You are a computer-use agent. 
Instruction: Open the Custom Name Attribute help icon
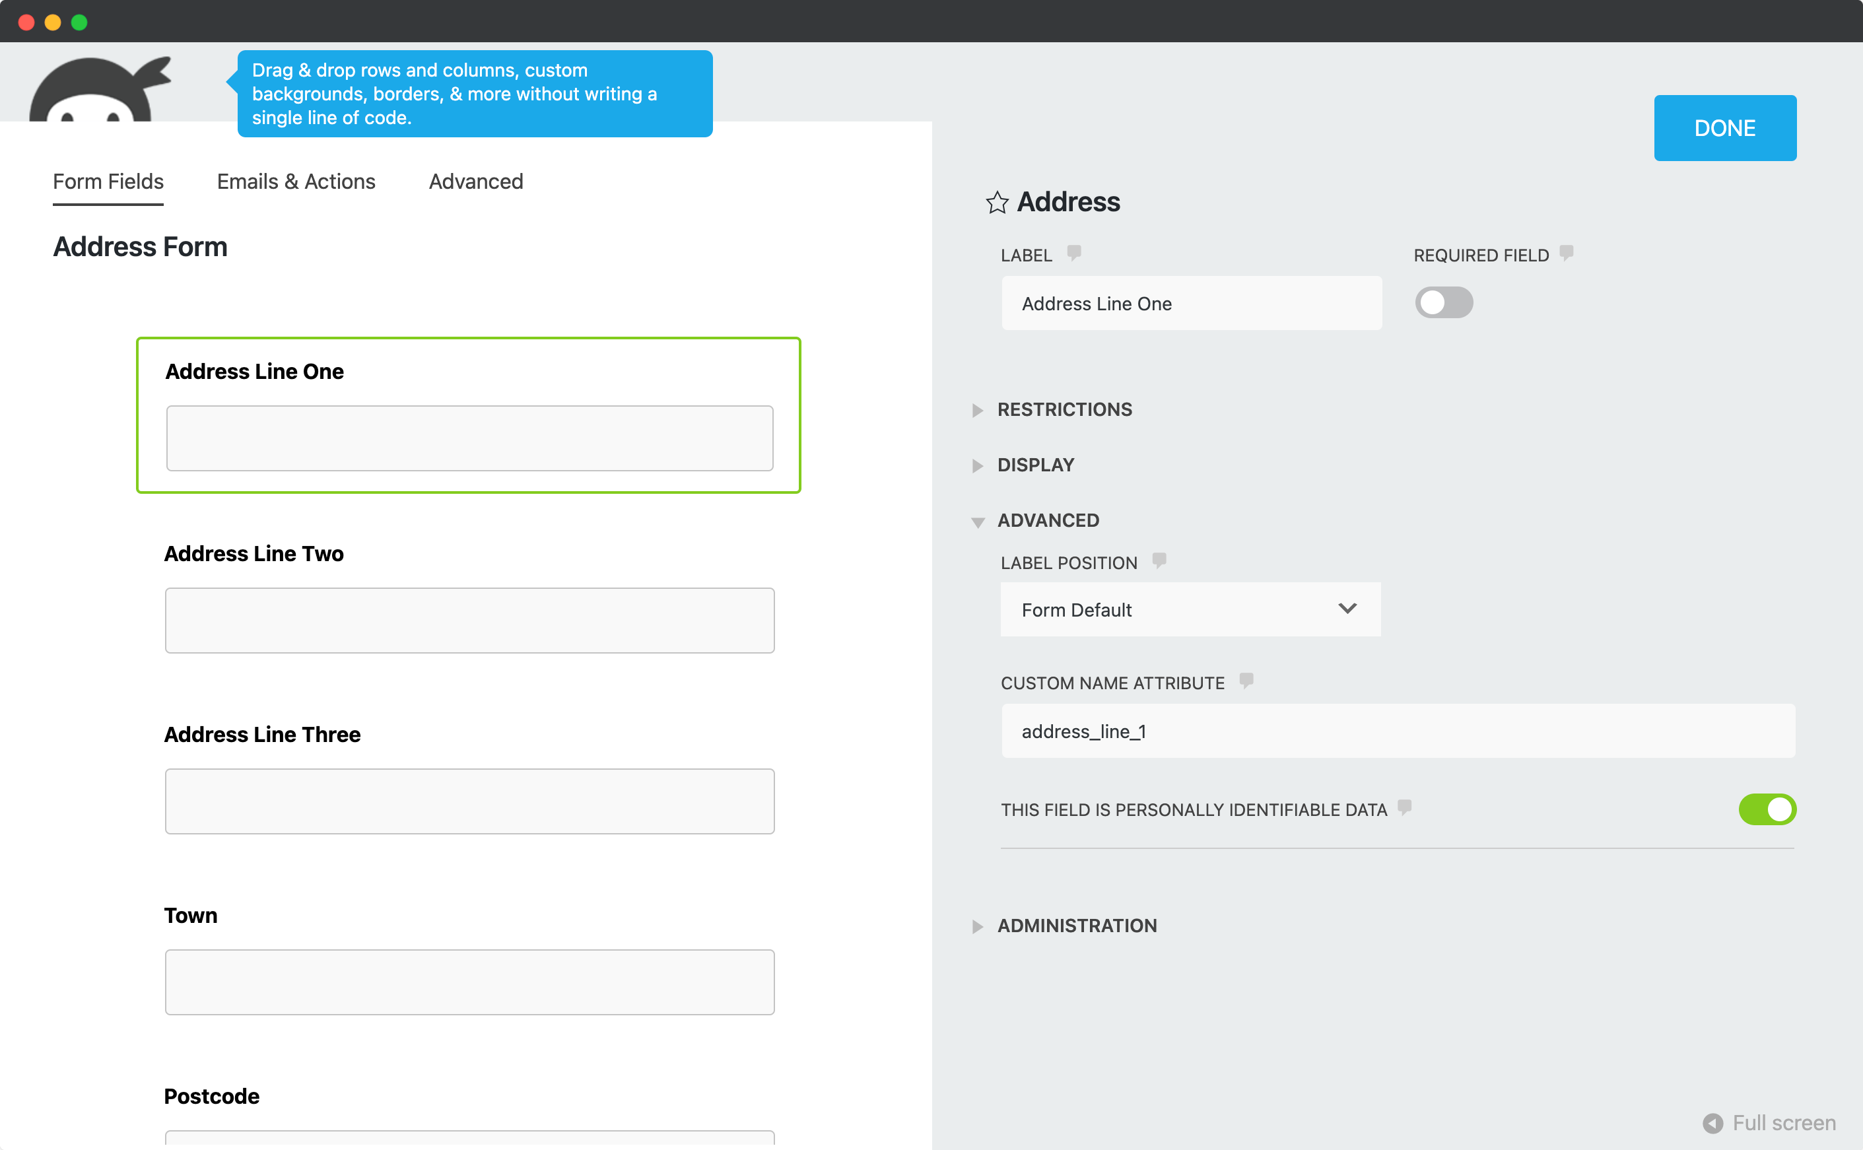point(1246,681)
